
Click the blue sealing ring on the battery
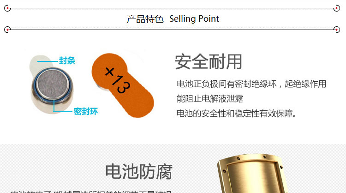point(52,85)
